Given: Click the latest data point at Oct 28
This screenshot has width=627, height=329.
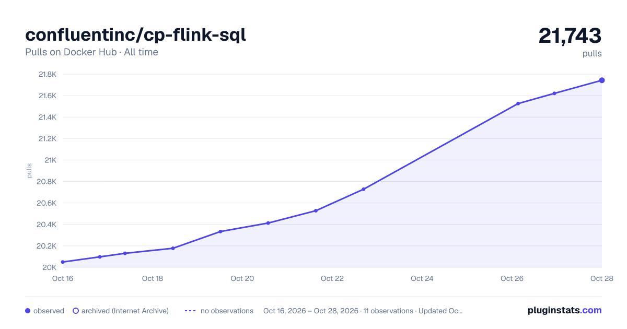Looking at the screenshot, I should [x=602, y=80].
